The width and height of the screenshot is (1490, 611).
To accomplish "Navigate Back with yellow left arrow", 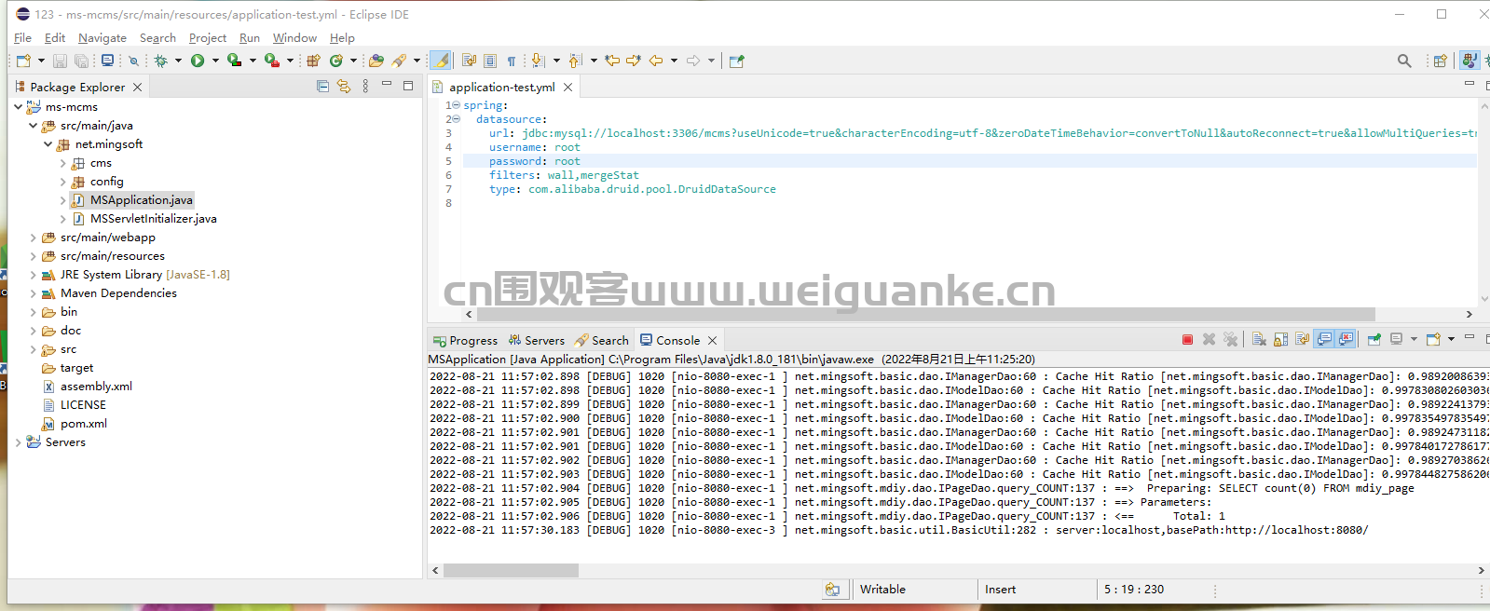I will [x=656, y=61].
